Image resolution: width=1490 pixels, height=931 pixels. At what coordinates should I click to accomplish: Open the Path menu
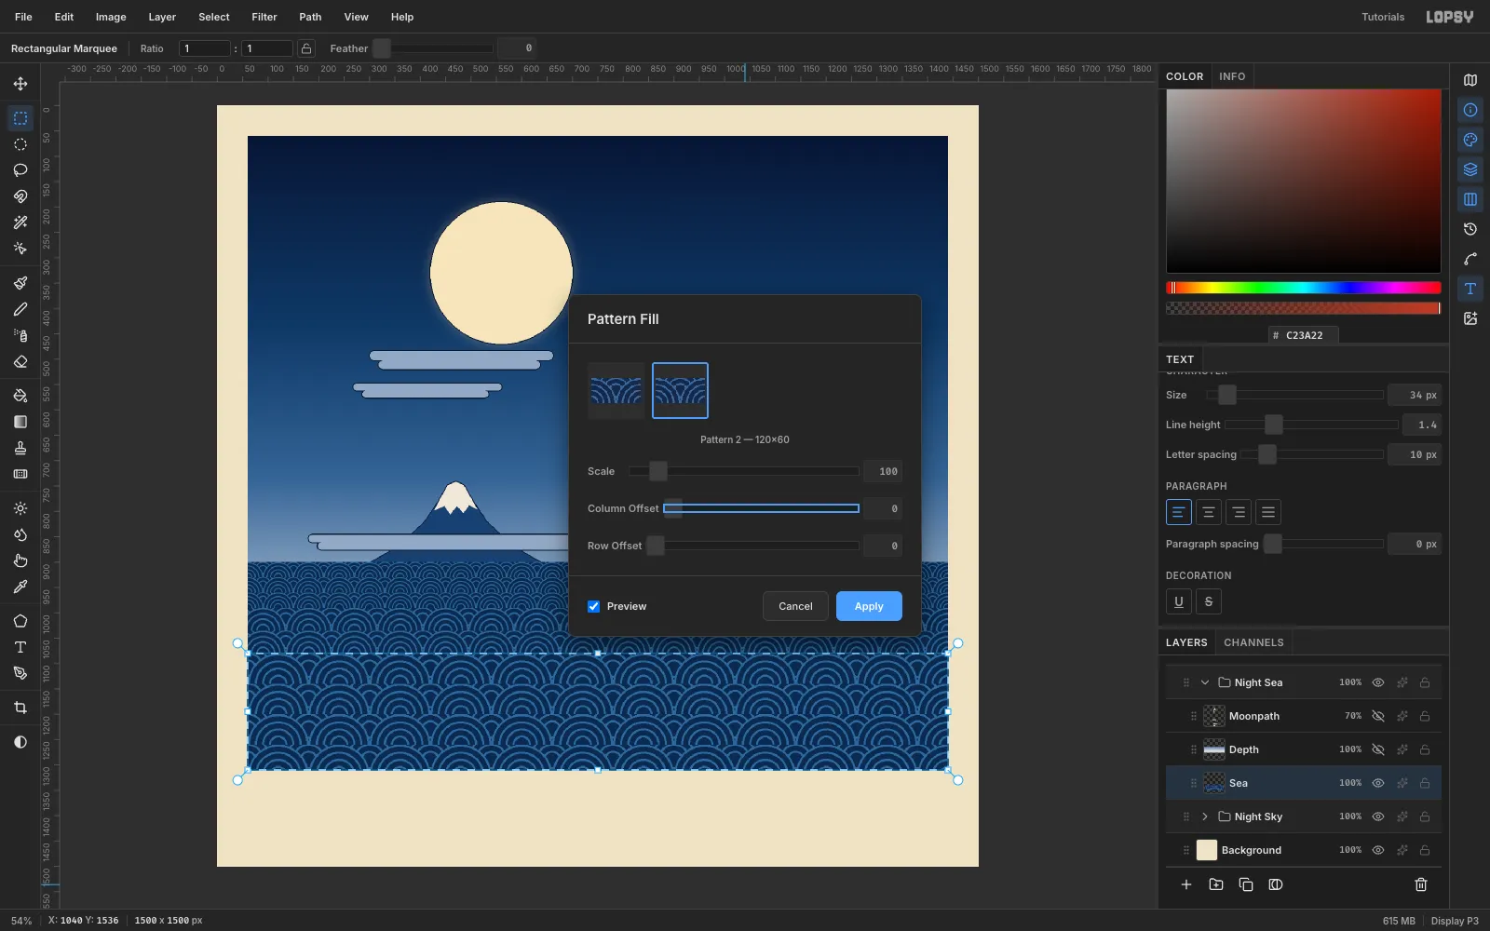click(x=310, y=17)
